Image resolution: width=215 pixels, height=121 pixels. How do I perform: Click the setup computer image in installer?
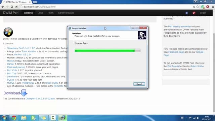point(142,35)
